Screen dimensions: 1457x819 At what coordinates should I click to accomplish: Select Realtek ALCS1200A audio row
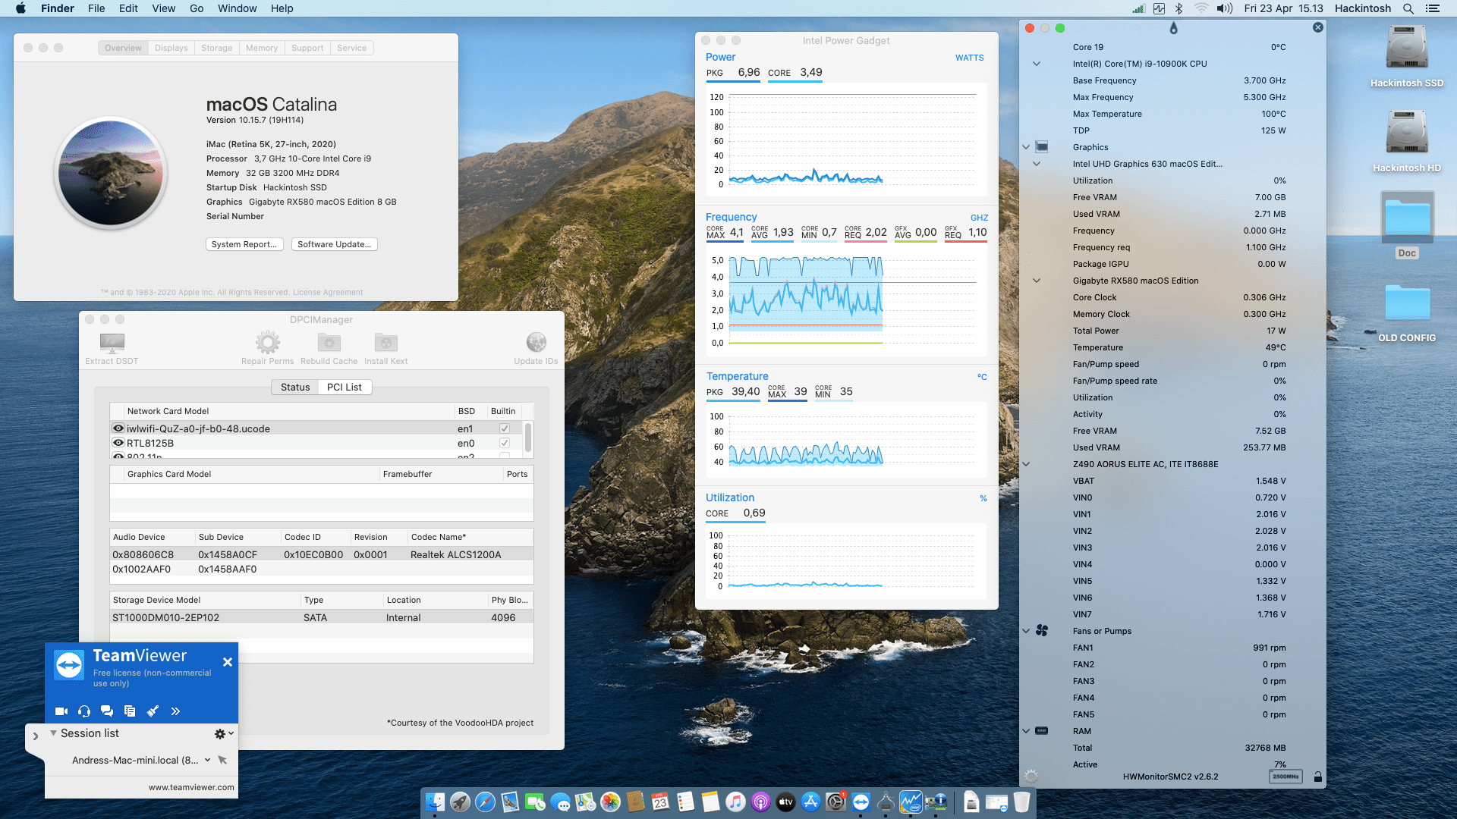pyautogui.click(x=322, y=554)
